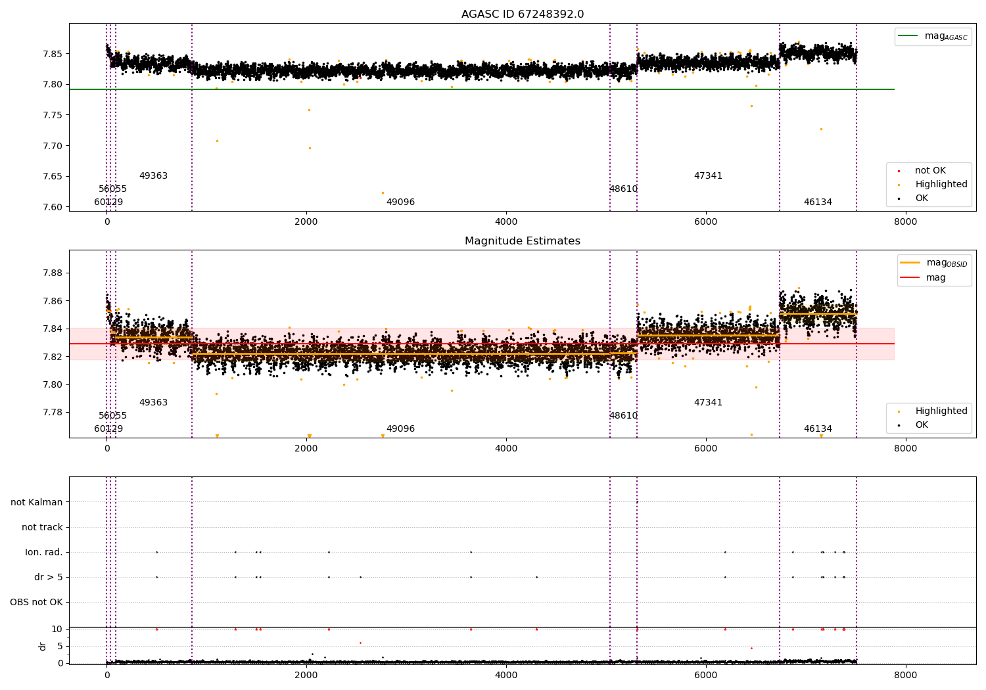This screenshot has width=986, height=690.
Task: Click obsid label '48610' in the middle plot
Action: tap(623, 416)
